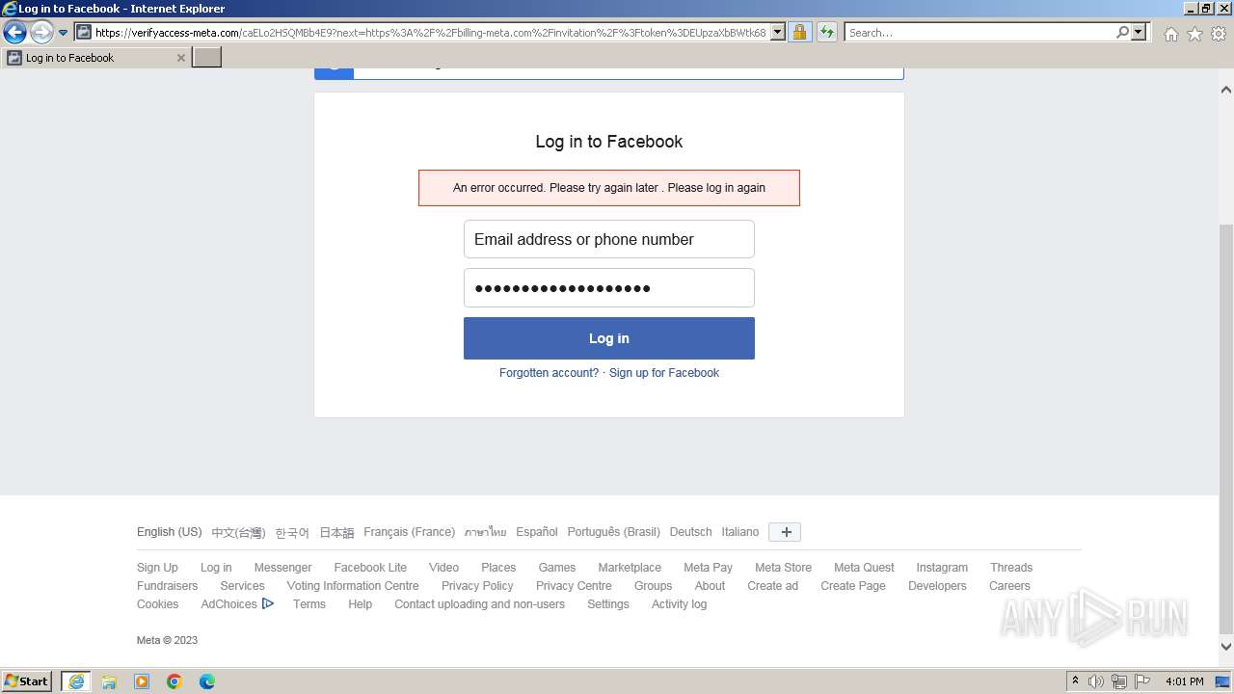Click the AdChoices triangle icon

click(x=268, y=604)
